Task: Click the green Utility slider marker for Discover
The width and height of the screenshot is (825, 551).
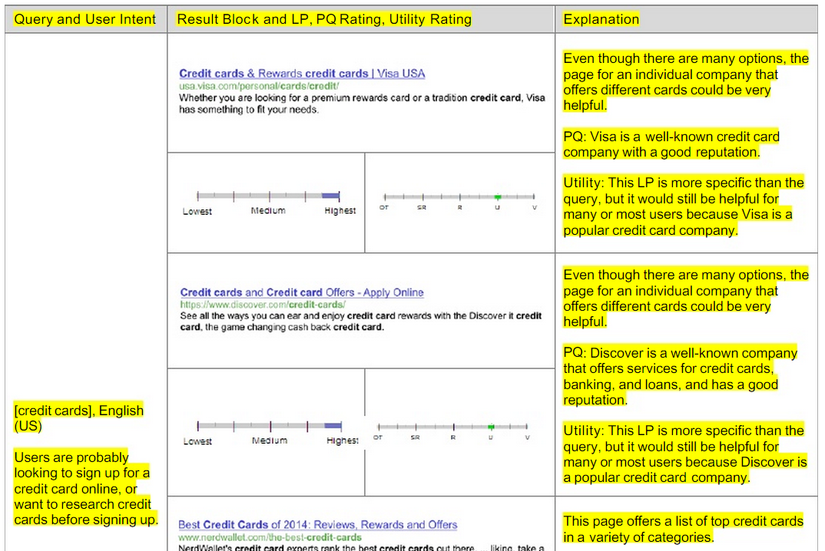Action: (x=491, y=427)
